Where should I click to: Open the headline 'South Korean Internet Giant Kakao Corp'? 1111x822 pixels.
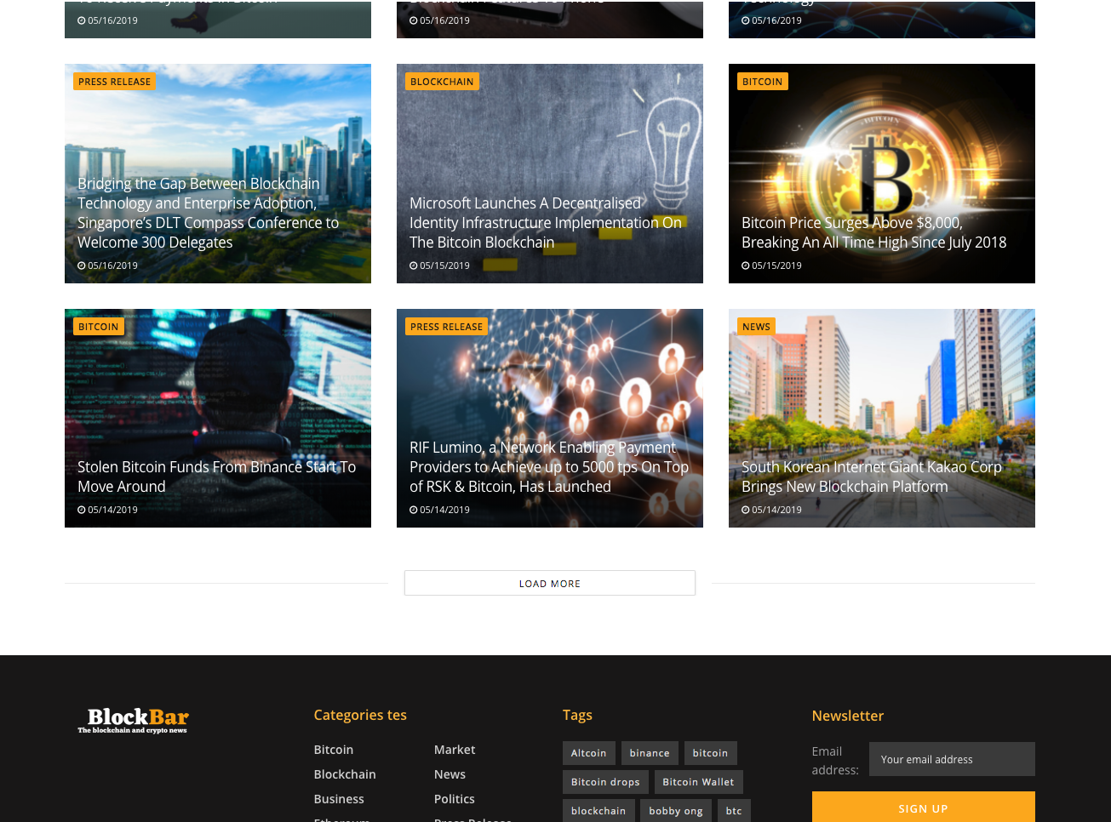coord(872,477)
